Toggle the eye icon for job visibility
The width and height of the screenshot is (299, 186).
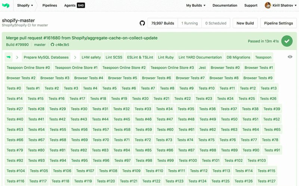coord(290,57)
